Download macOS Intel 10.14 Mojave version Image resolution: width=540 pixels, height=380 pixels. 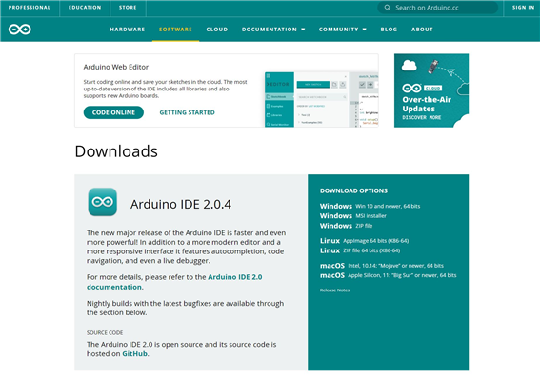pyautogui.click(x=382, y=266)
